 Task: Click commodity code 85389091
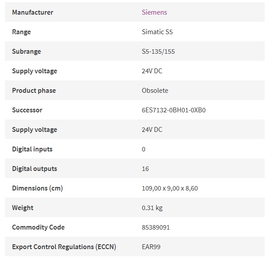tap(156, 227)
